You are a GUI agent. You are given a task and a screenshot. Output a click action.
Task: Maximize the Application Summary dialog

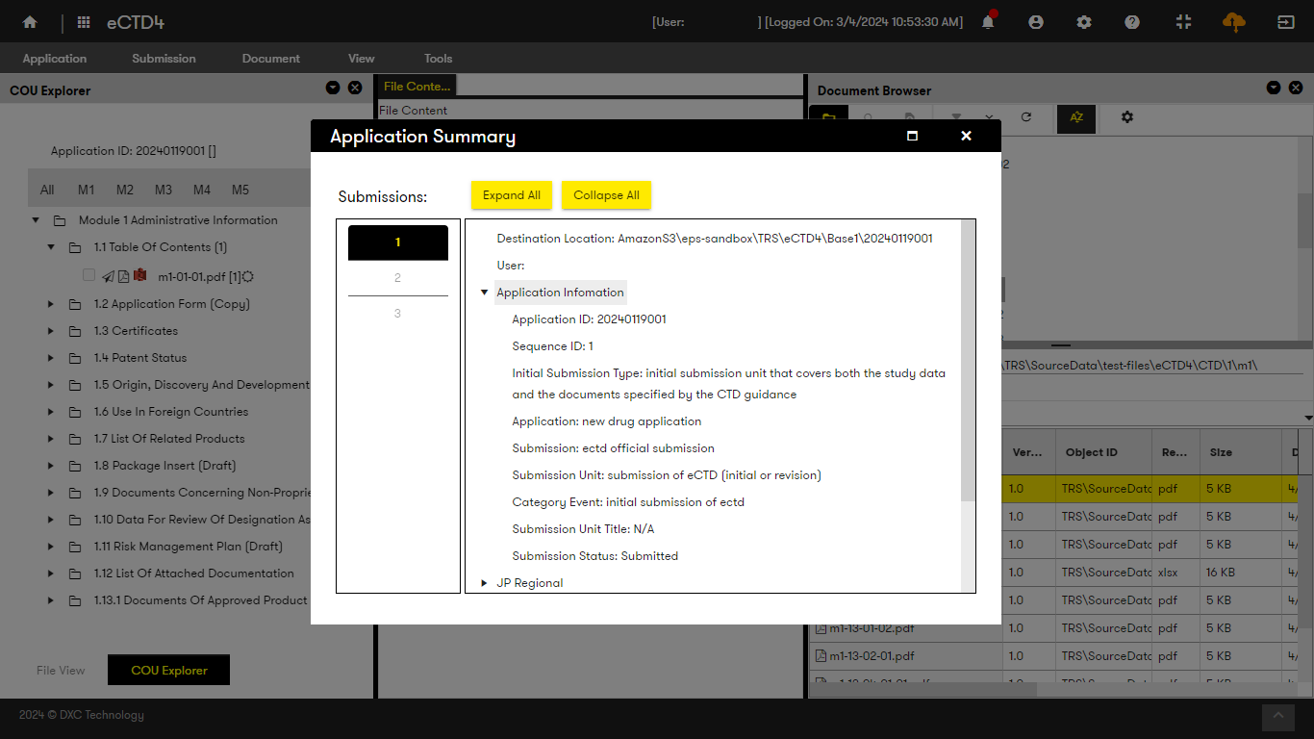912,136
